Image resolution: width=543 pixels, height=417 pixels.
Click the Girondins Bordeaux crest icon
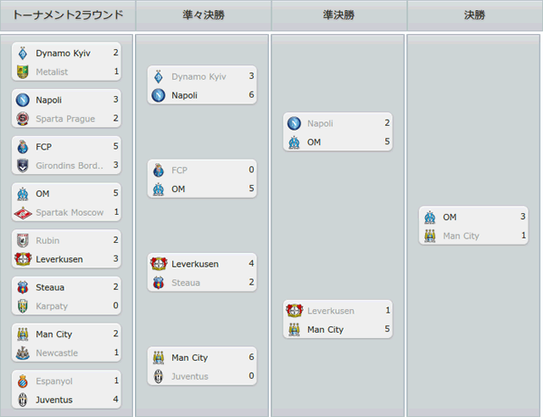pyautogui.click(x=23, y=166)
